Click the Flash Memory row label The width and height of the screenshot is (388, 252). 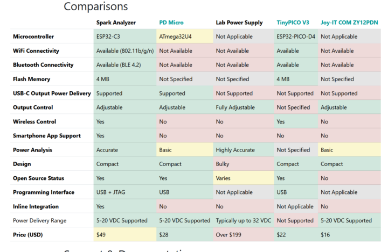[x=31, y=79]
